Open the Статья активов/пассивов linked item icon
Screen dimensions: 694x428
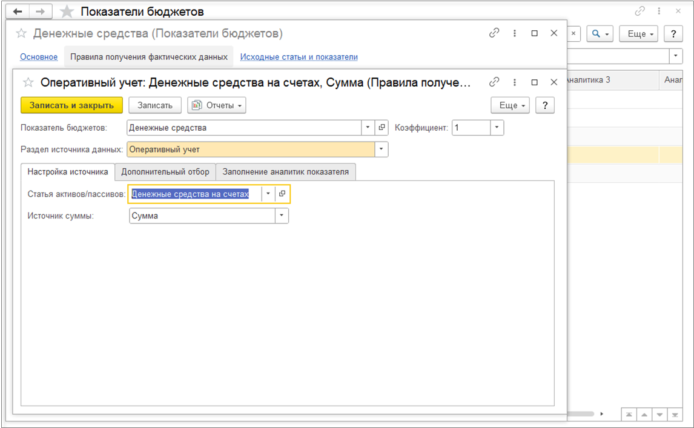tap(282, 194)
